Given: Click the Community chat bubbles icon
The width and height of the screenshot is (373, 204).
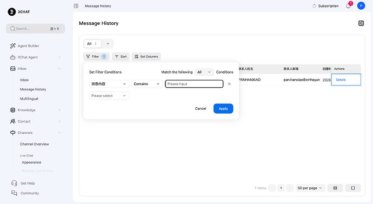Looking at the screenshot, I should point(14,193).
